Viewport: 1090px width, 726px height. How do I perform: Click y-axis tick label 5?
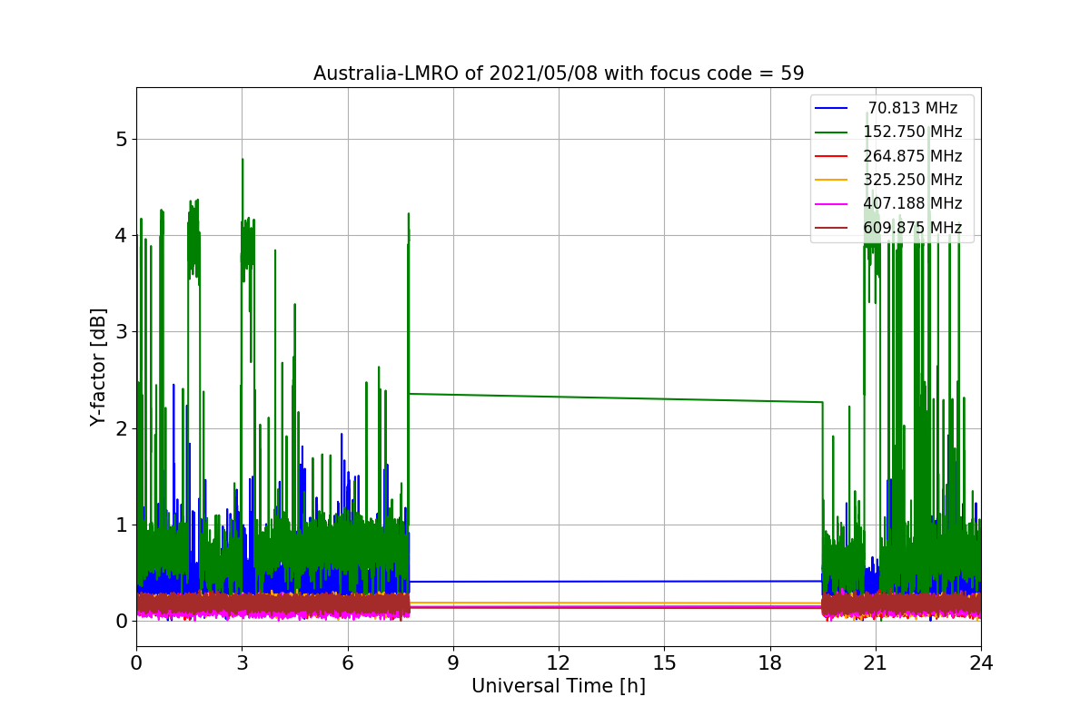[x=121, y=139]
